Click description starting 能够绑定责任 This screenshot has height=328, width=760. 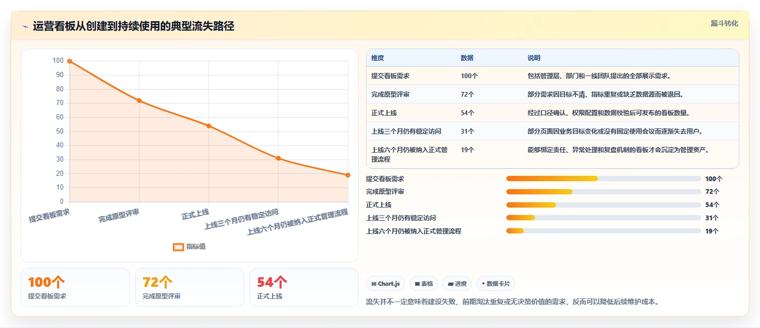coord(619,150)
